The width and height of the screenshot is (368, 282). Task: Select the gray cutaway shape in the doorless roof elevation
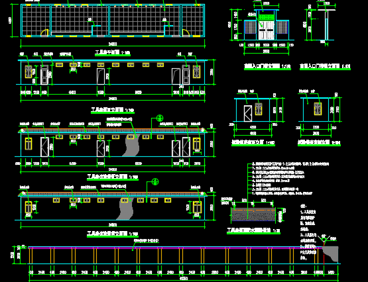click(125, 209)
